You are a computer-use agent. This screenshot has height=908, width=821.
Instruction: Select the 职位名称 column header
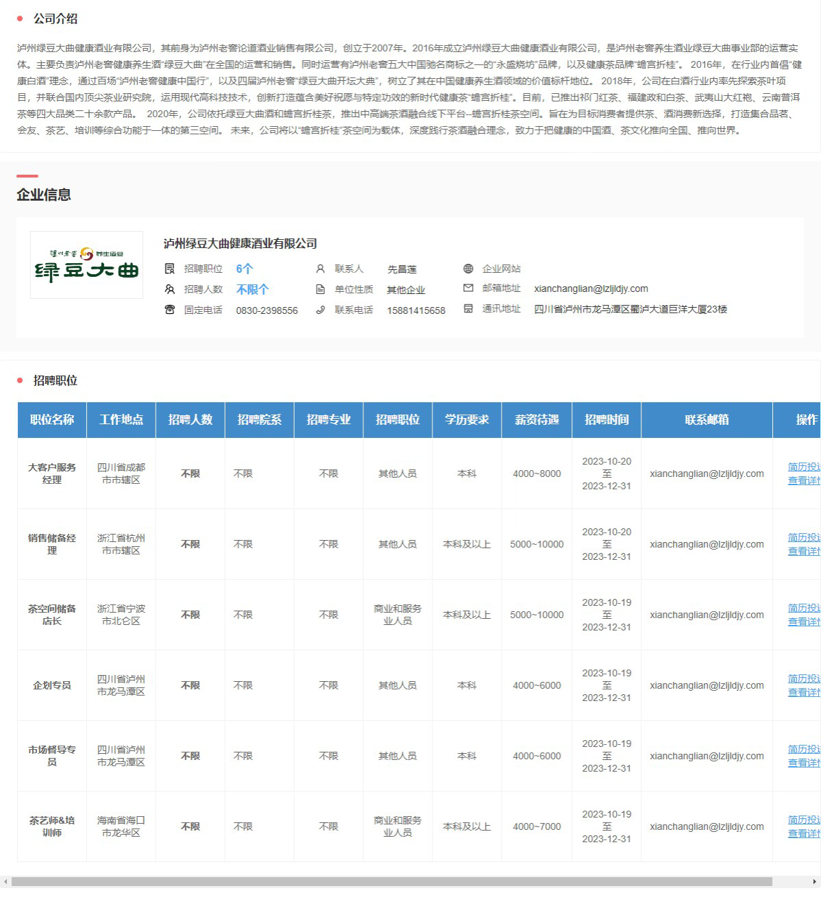(x=52, y=419)
